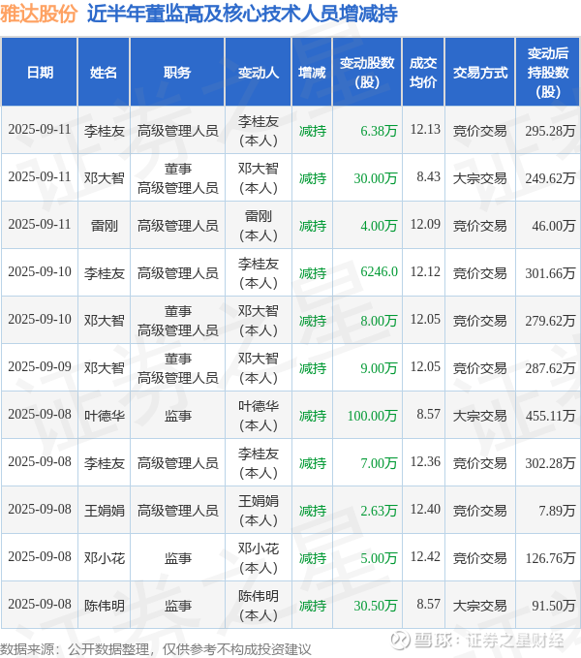Click the 叶德华(本人) changer cell
Image resolution: width=581 pixels, height=658 pixels.
coord(259,415)
